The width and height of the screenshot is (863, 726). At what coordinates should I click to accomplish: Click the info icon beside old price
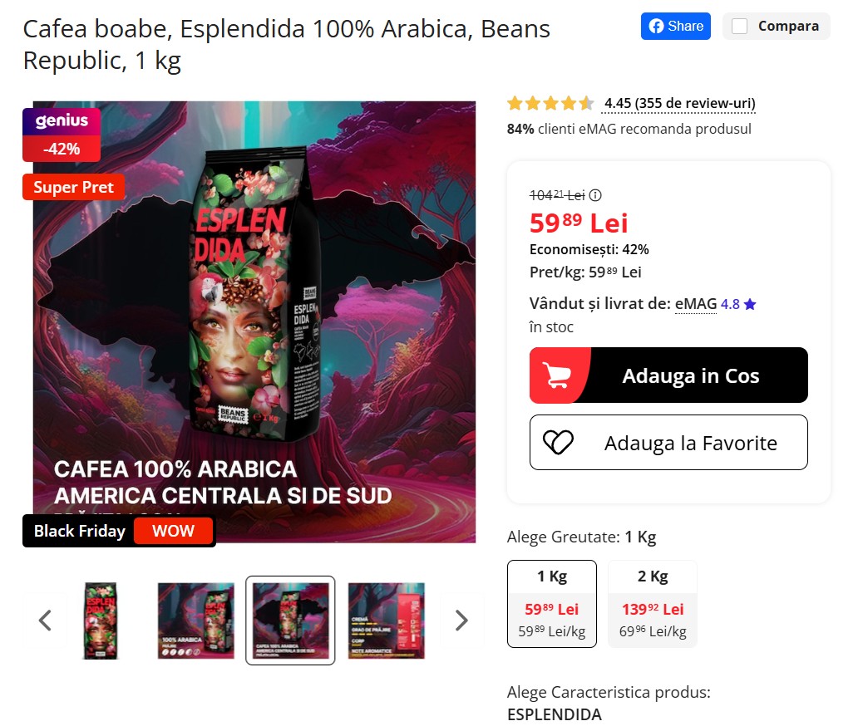pos(595,195)
